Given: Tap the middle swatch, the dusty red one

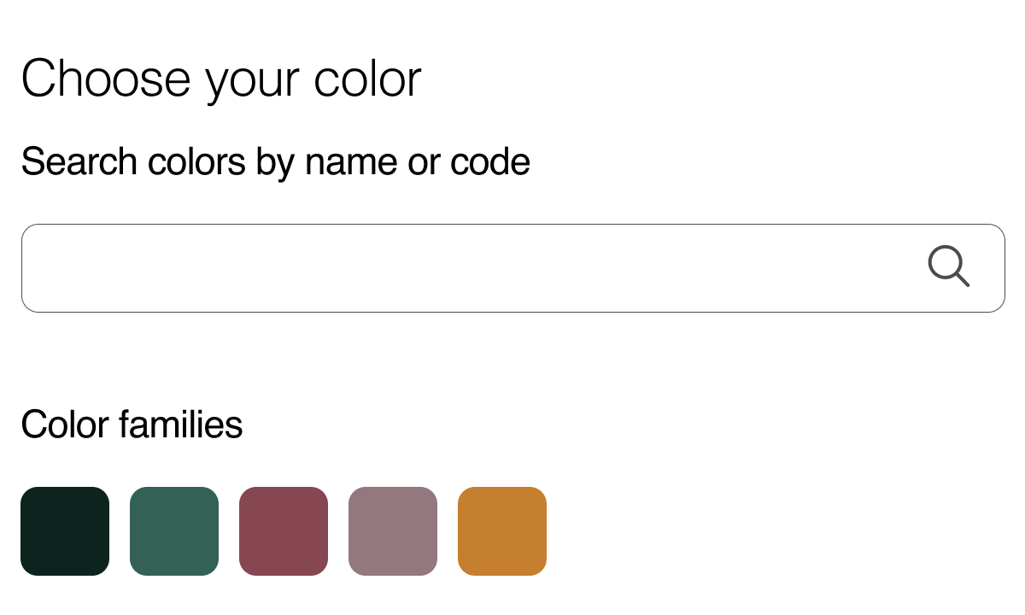Looking at the screenshot, I should [284, 531].
